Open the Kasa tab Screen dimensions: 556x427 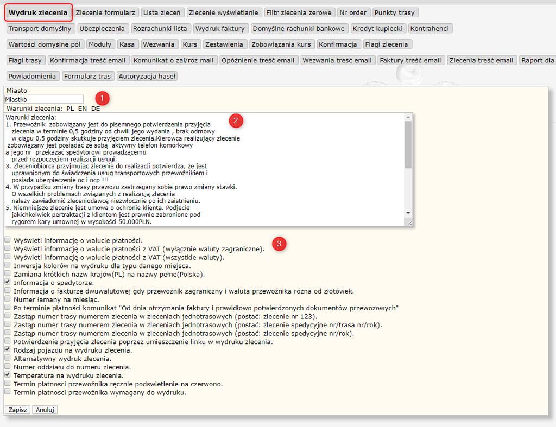127,44
